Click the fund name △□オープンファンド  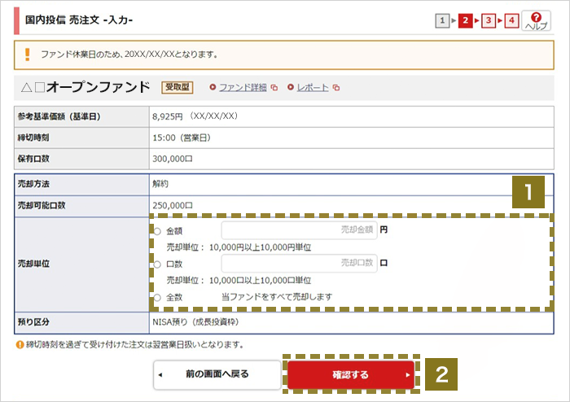pos(85,87)
